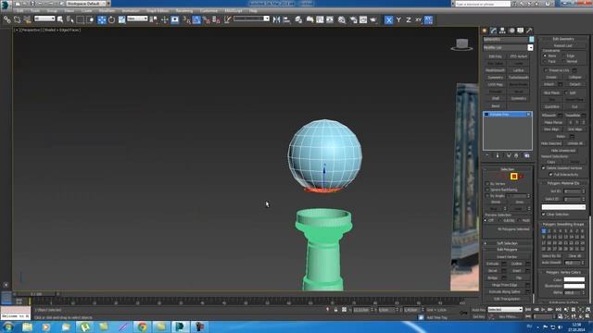Click the Hide Unselected button
This screenshot has height=333, width=593.
(563, 150)
